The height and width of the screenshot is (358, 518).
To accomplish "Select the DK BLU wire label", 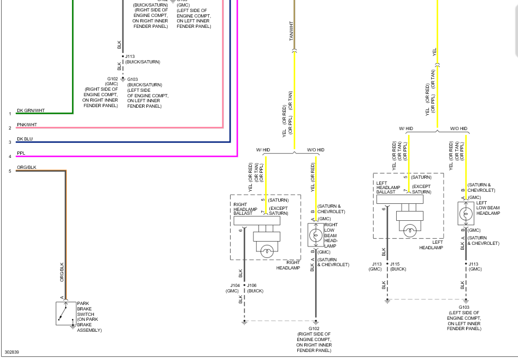I will pos(25,139).
